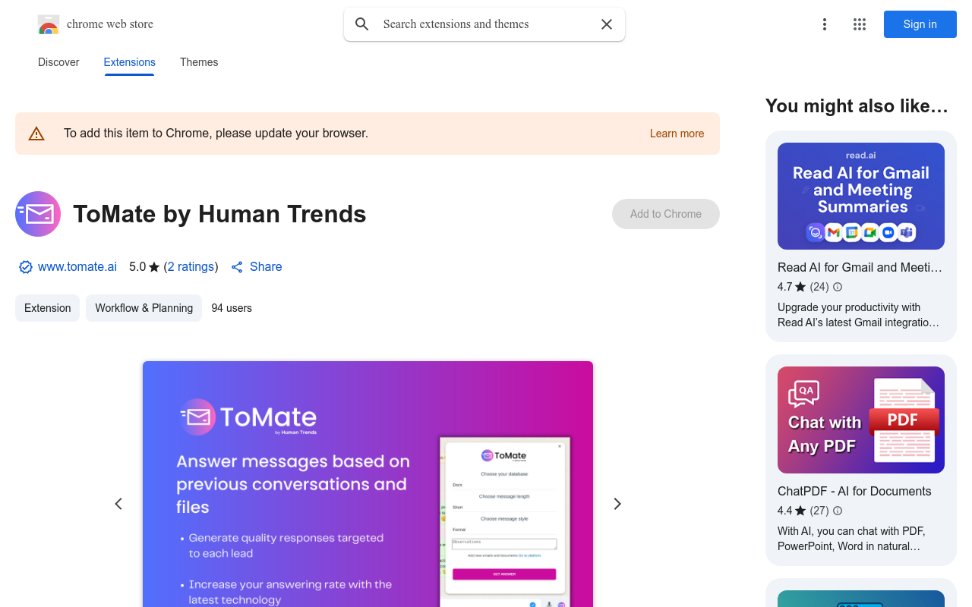Click the Share icon
The image size is (972, 607).
[237, 267]
